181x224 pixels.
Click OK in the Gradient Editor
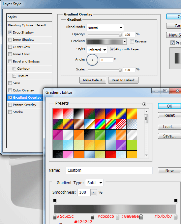click(169, 106)
